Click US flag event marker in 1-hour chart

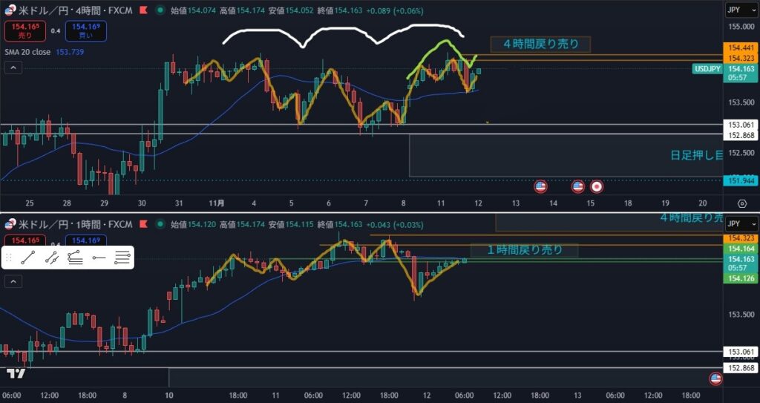[x=715, y=379]
